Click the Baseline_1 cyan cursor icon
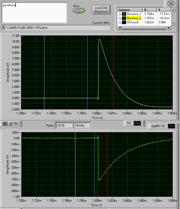The height and width of the screenshot is (209, 180). pos(124,14)
